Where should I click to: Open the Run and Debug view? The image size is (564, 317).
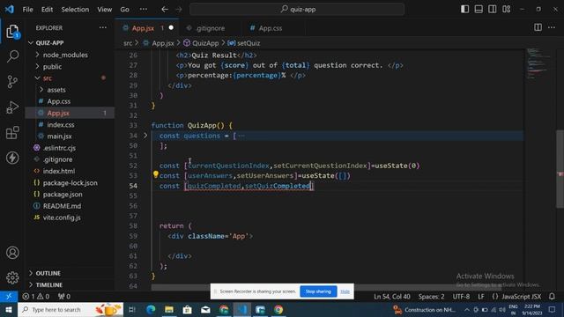tap(12, 107)
